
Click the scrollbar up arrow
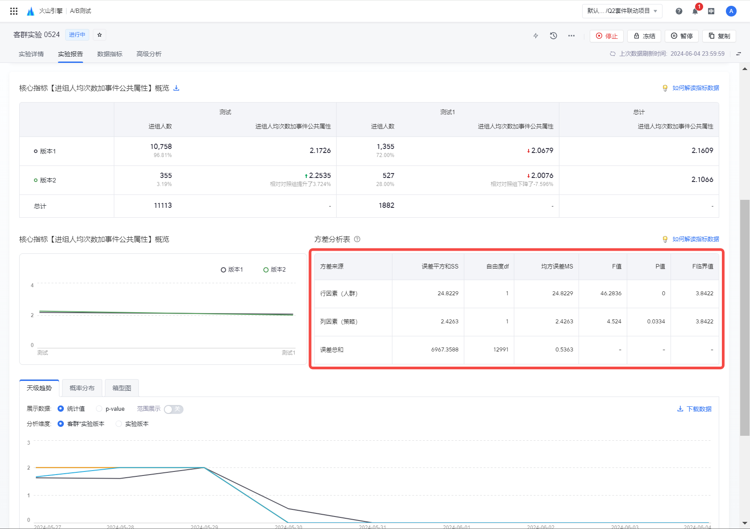pos(745,69)
